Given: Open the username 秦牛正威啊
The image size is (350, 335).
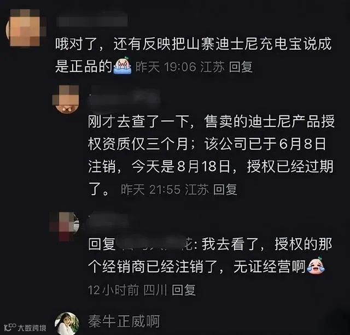Looking at the screenshot, I should [124, 321].
